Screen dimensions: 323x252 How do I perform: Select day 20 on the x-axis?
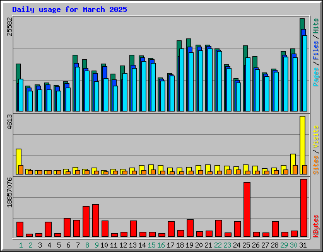(x=199, y=245)
